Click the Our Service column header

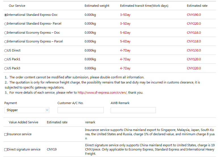[17, 6]
